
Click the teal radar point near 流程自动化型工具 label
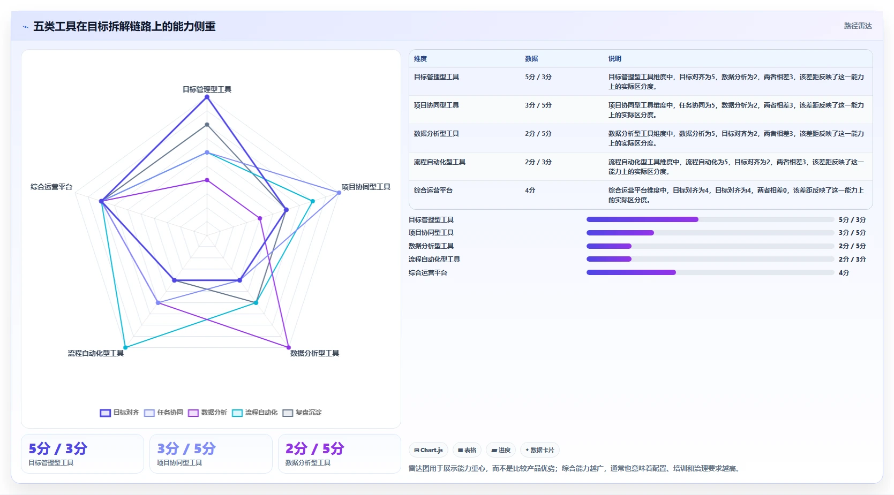tap(126, 347)
